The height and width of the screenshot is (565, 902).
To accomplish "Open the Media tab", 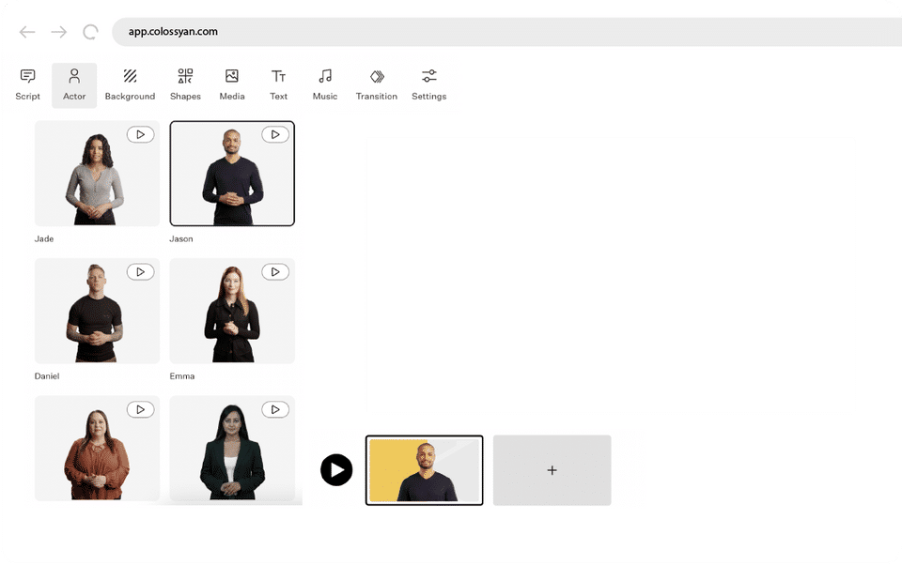I will (232, 85).
